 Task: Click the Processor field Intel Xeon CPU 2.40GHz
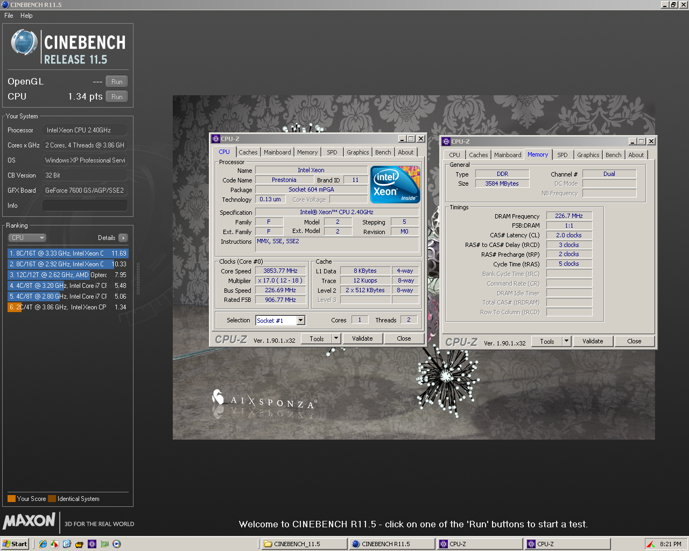[x=85, y=130]
